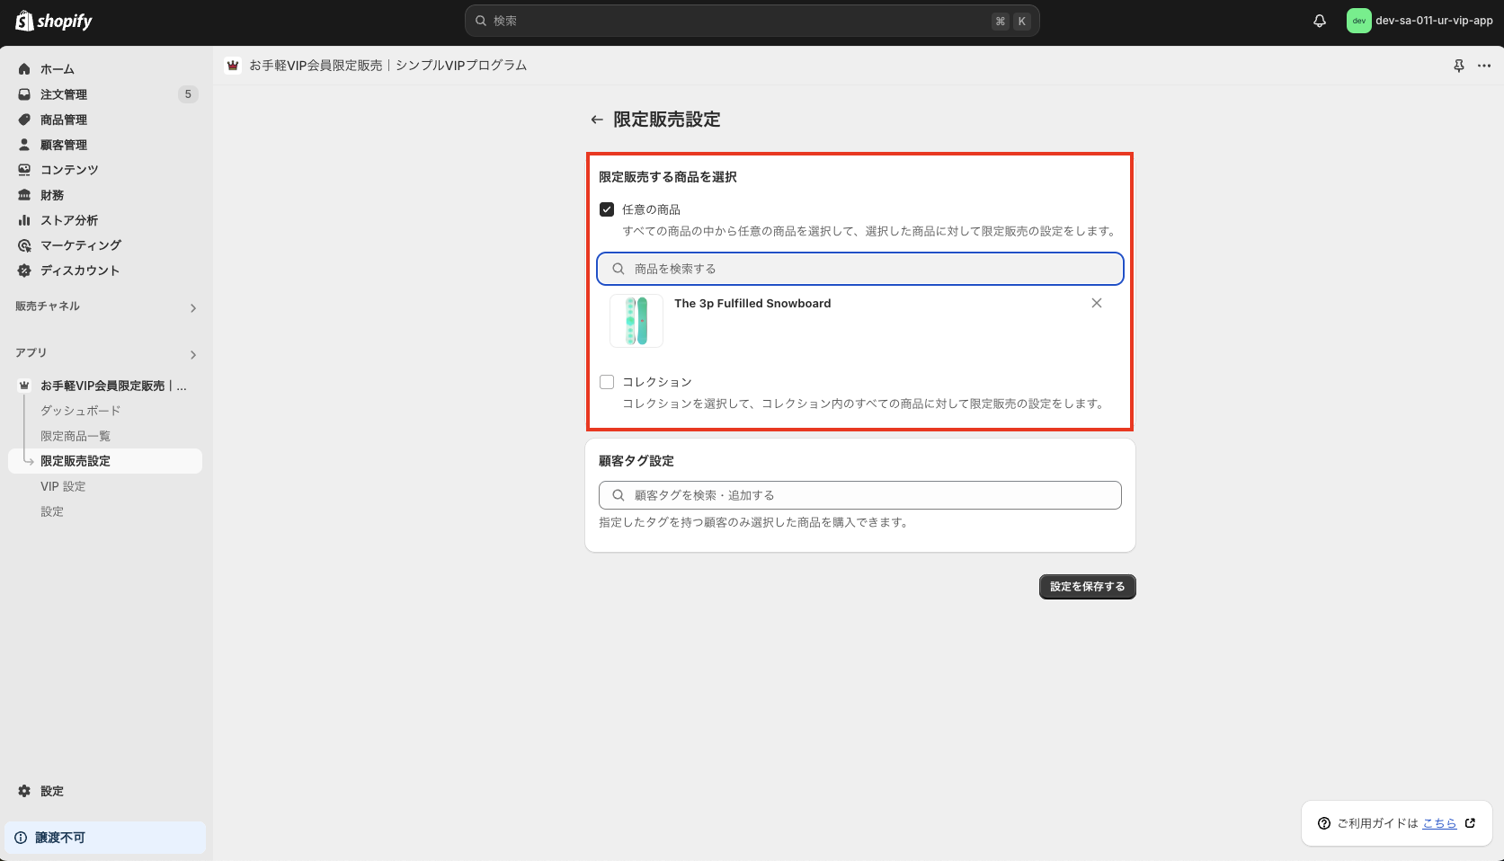This screenshot has width=1504, height=861.
Task: Open the こちら usage guide link
Action: pos(1438,822)
